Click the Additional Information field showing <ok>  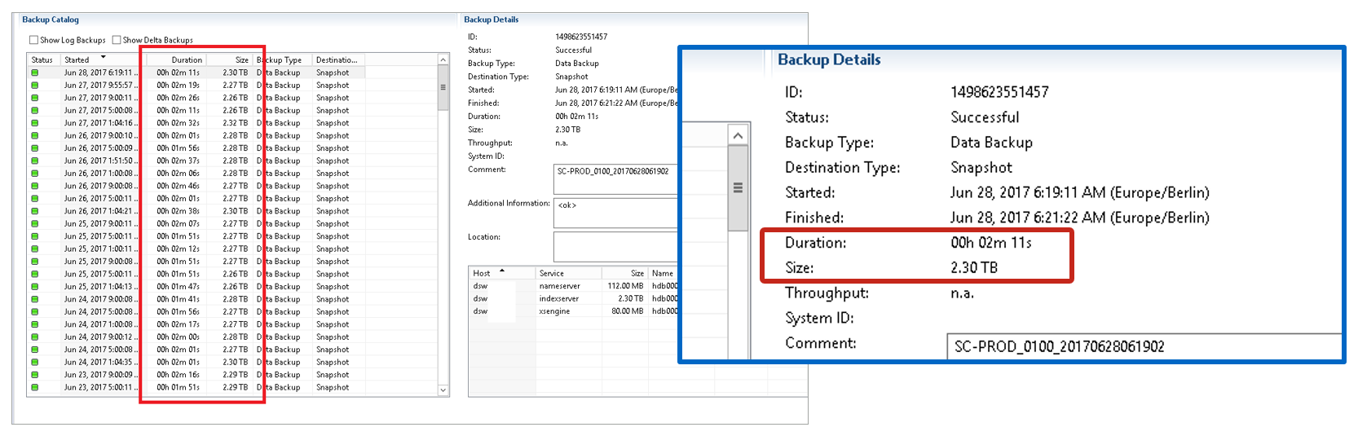coord(615,213)
